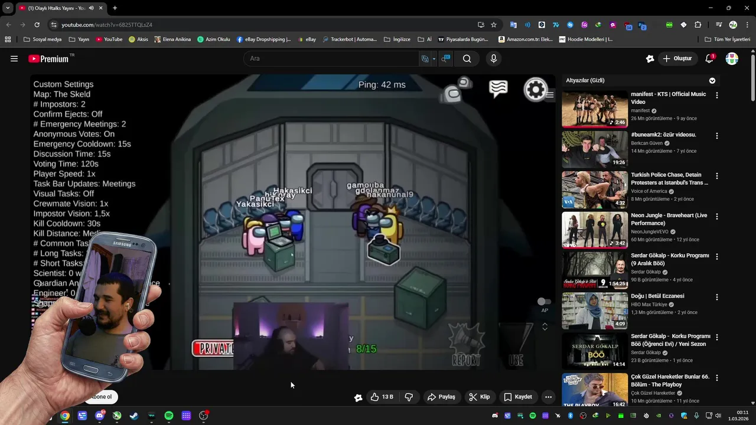
Task: Click the chat bubble icon in the game video
Action: tap(498, 89)
